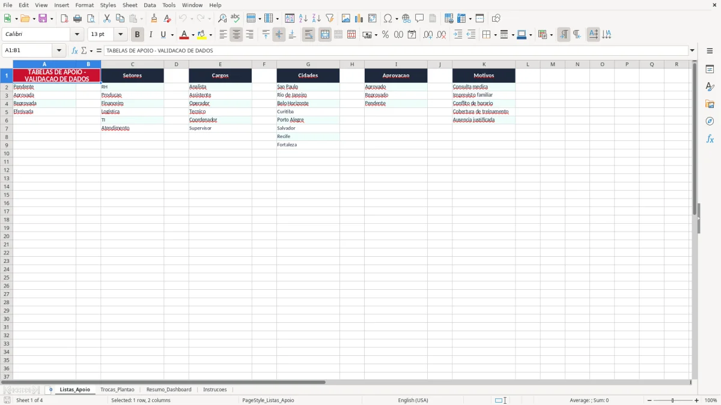Switch to Resumo_Dashboard sheet tab
721x405 pixels.
(169, 389)
